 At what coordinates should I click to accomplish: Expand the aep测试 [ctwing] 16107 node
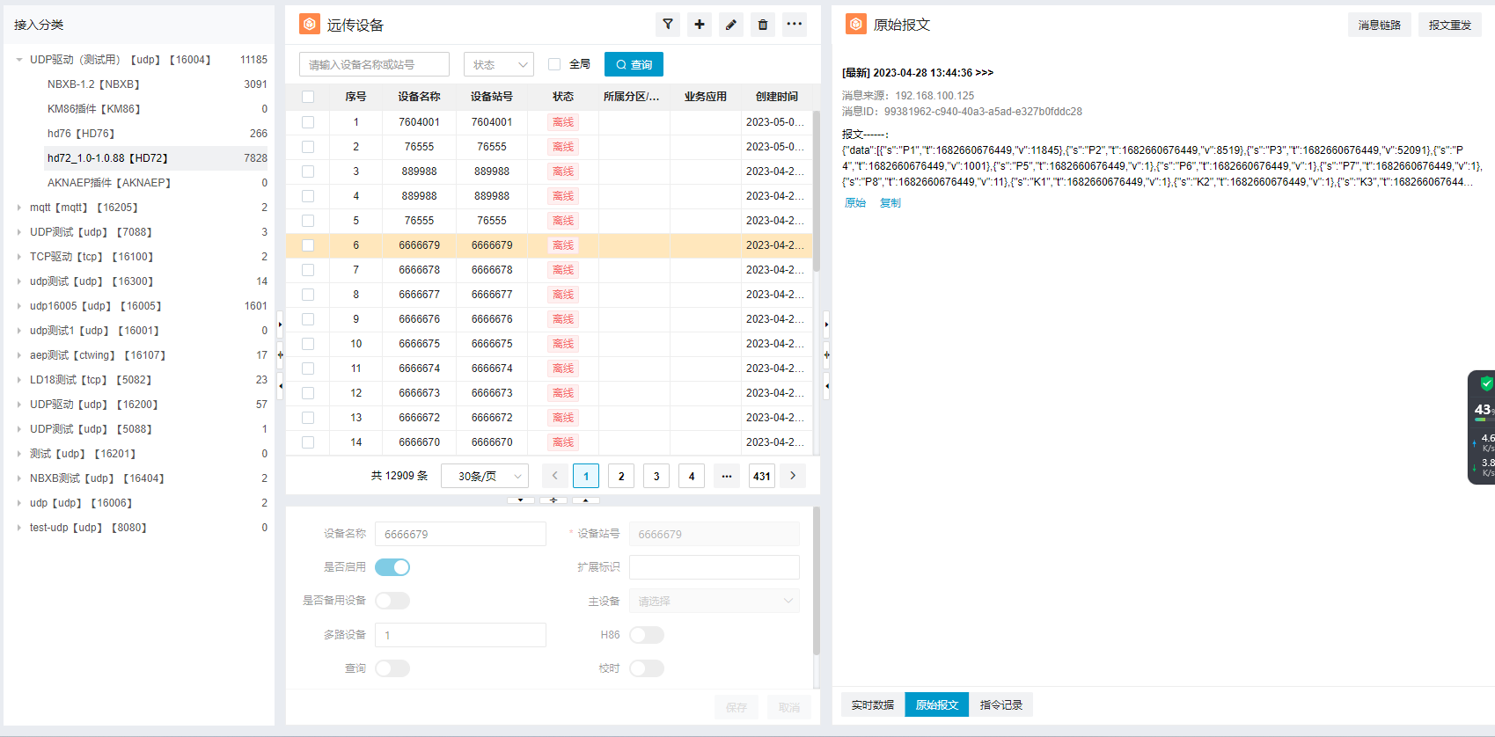coord(19,355)
